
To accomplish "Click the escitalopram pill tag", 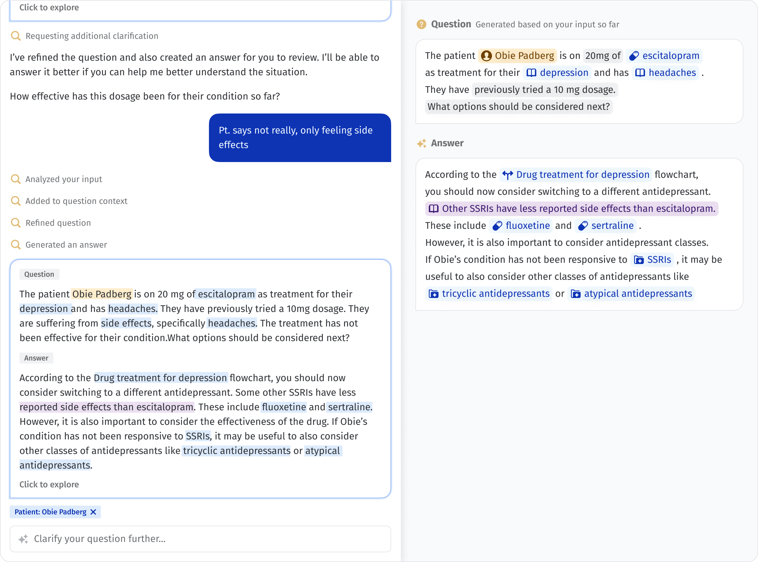I will (664, 56).
